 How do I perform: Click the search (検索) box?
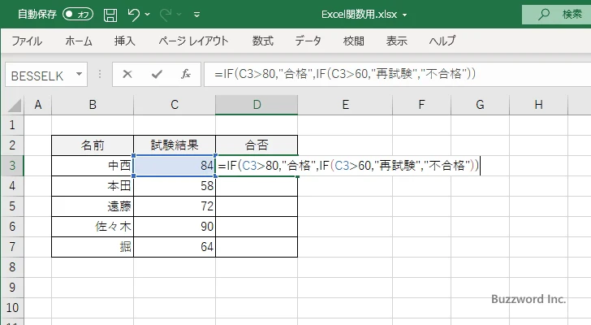pyautogui.click(x=556, y=15)
